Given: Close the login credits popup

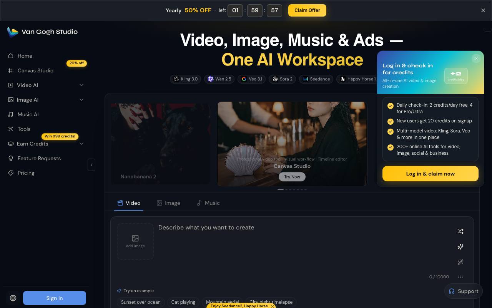Looking at the screenshot, I should coord(476,59).
